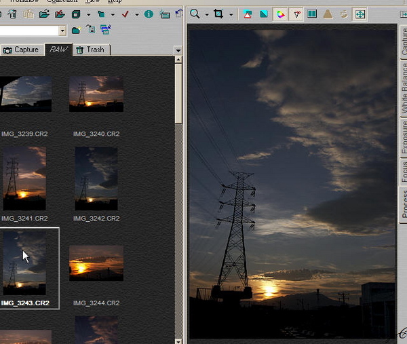The image size is (407, 344).
Task: Click the IMG_3243.CR2 file name label
Action: [x=25, y=303]
